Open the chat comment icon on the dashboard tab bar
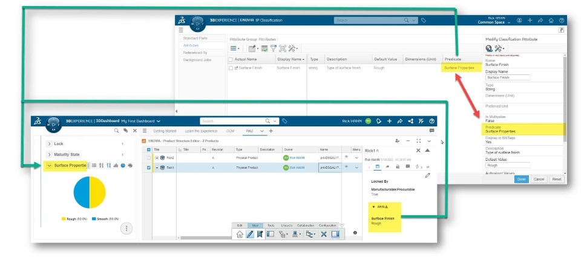 click(x=432, y=131)
